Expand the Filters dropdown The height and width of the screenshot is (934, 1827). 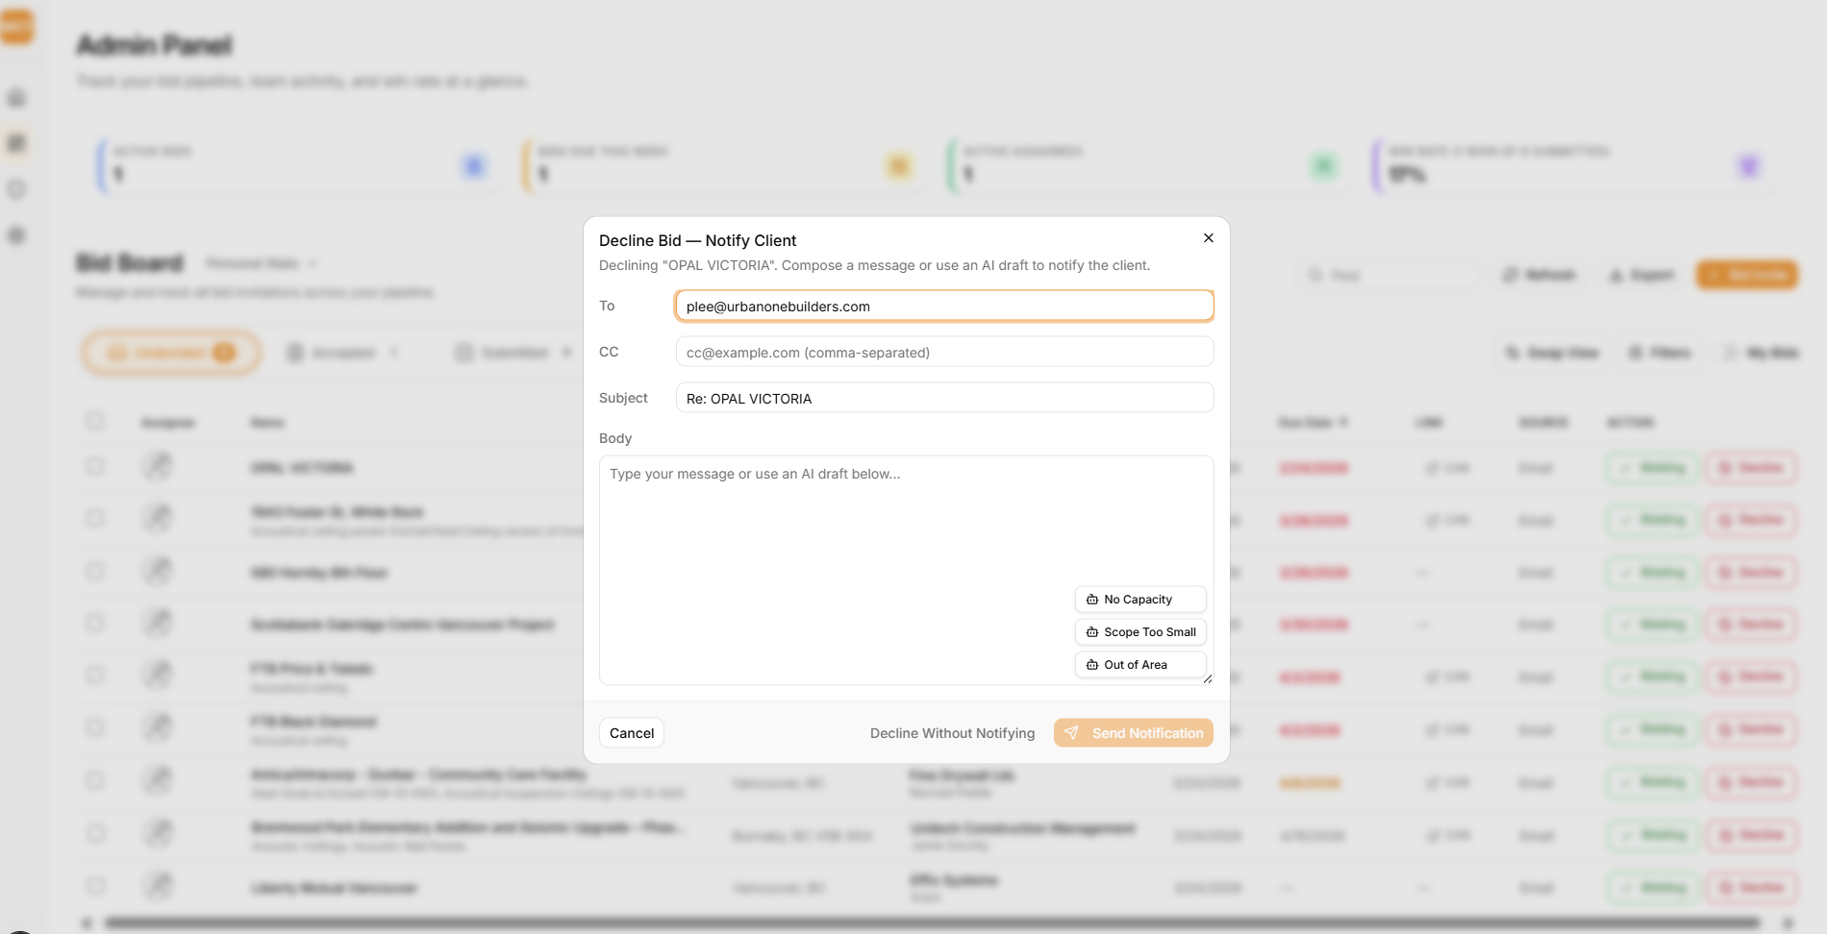[1661, 352]
